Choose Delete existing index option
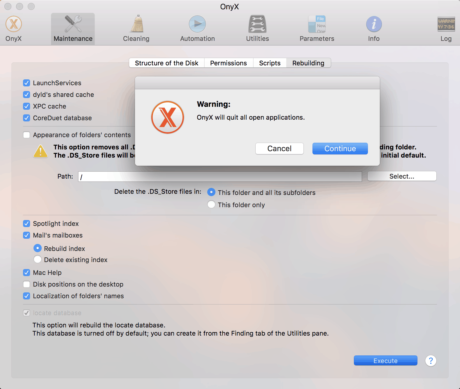 coord(38,259)
